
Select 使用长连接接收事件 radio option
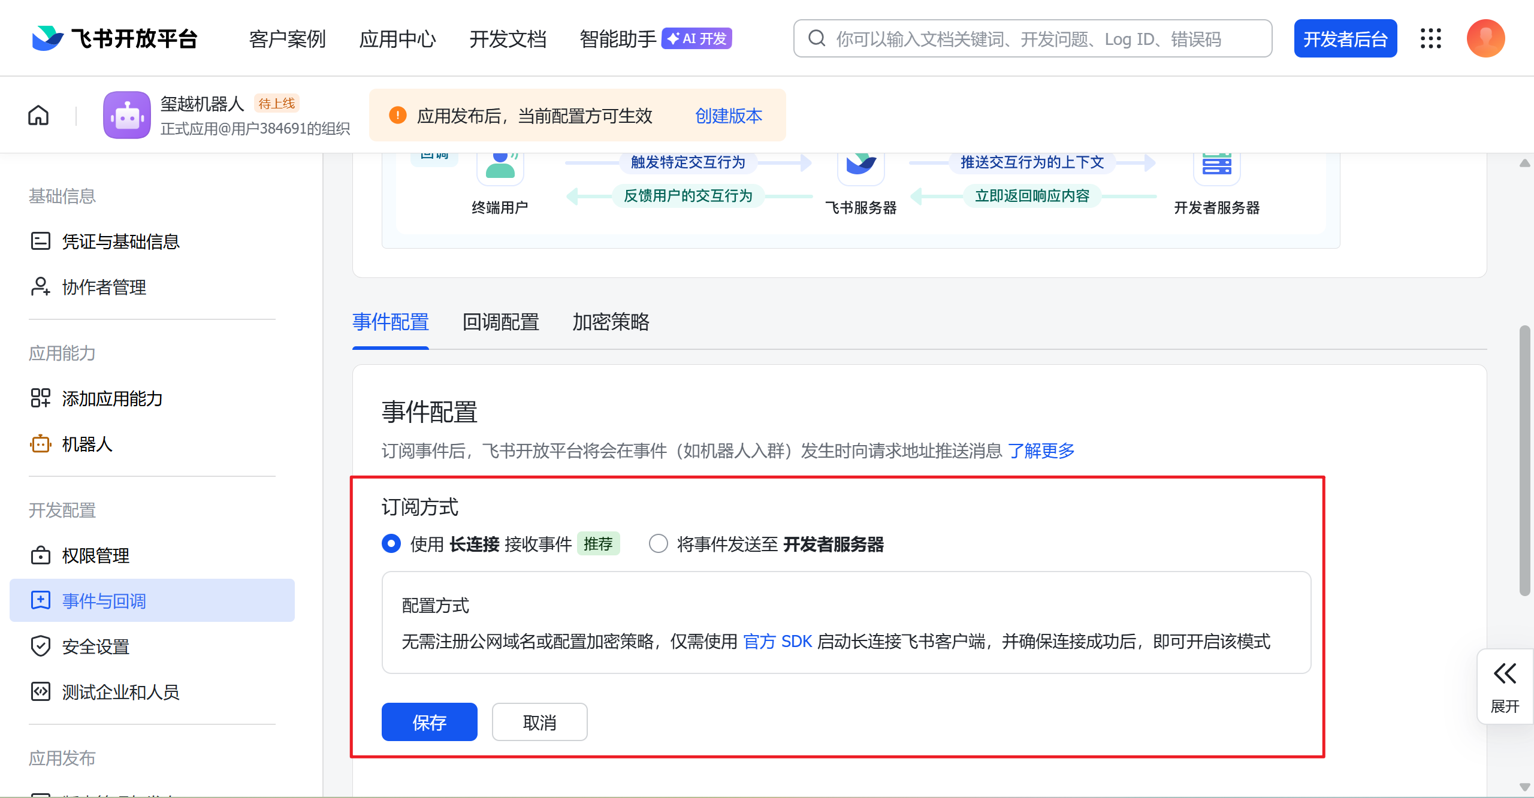coord(391,543)
